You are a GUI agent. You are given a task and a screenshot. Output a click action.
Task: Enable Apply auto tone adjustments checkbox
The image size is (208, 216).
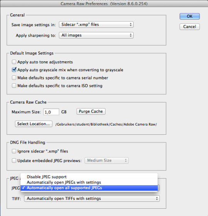tap(14, 62)
